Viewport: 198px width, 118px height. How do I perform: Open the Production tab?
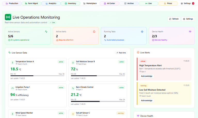(x=12, y=3)
